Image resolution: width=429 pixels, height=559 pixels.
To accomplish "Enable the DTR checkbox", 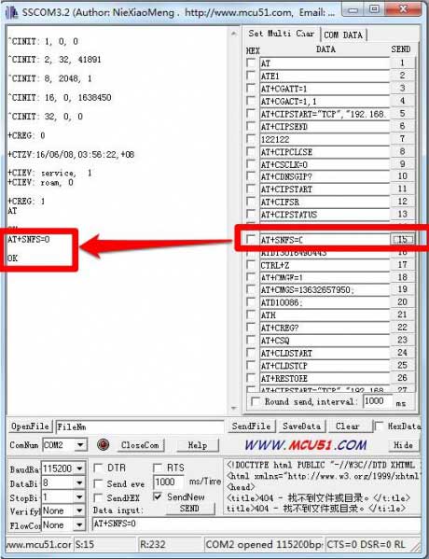I will 98,468.
